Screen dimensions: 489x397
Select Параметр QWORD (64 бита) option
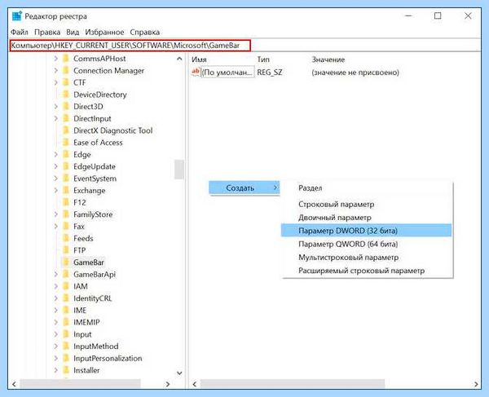pos(366,244)
